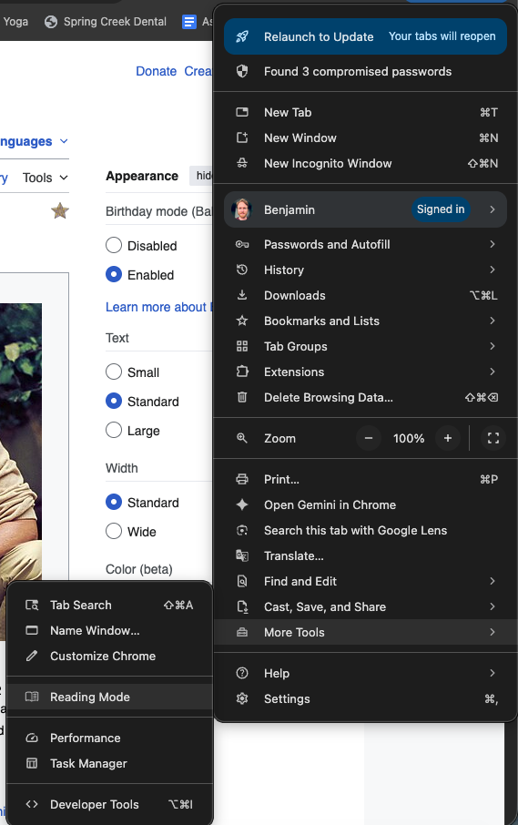
Task: Increase zoom with plus button
Action: click(x=448, y=438)
